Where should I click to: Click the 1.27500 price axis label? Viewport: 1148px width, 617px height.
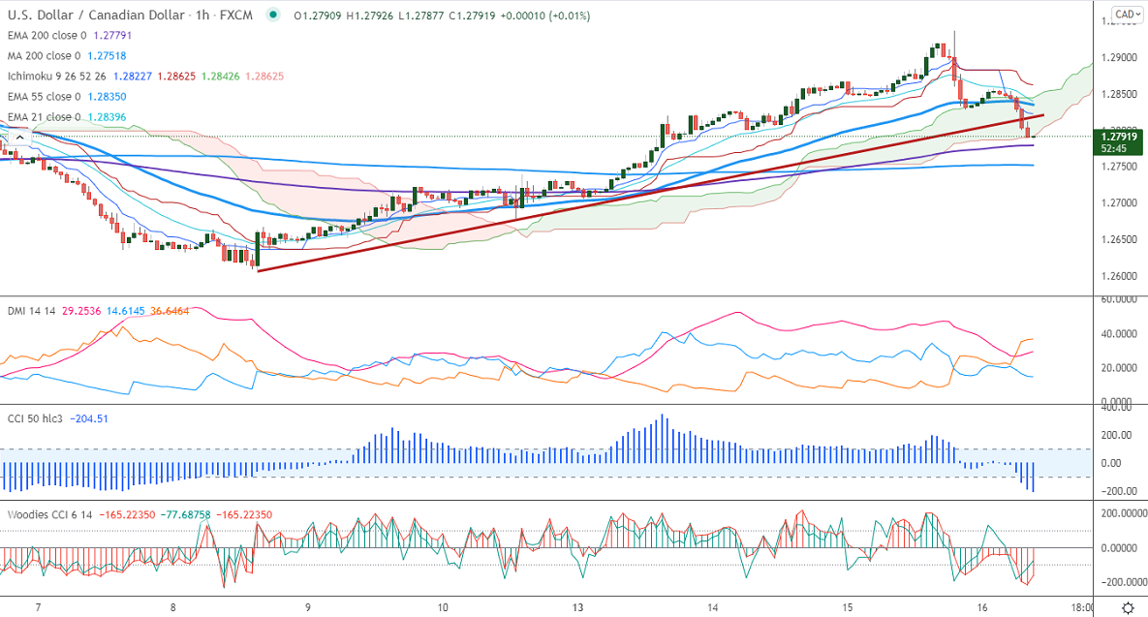[1119, 167]
